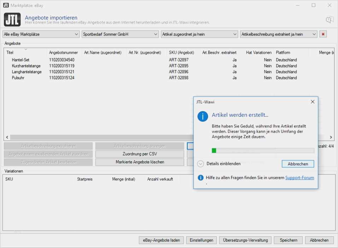Click the Startpreis column header in Variationen
338x248 pixels.
85,179
